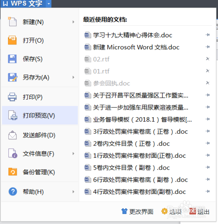Click the 选项 options button

pos(171,211)
